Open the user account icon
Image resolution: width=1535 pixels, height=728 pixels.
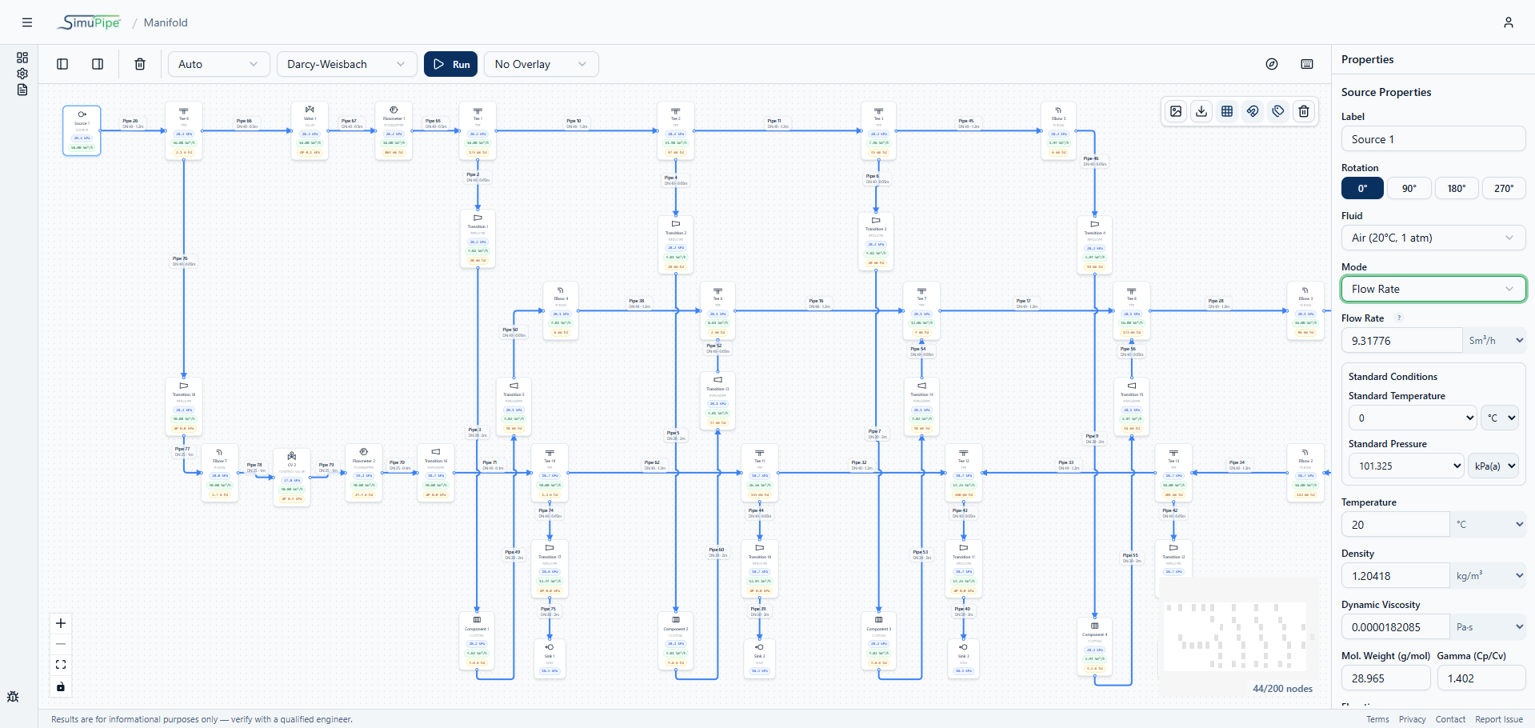click(1509, 22)
